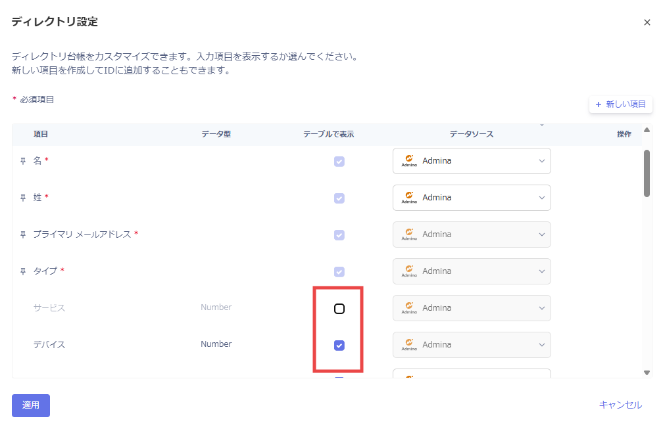Screen dimensions: 663x427
Task: Enable テーブルで表示 checkbox for サービス
Action: [x=339, y=309]
